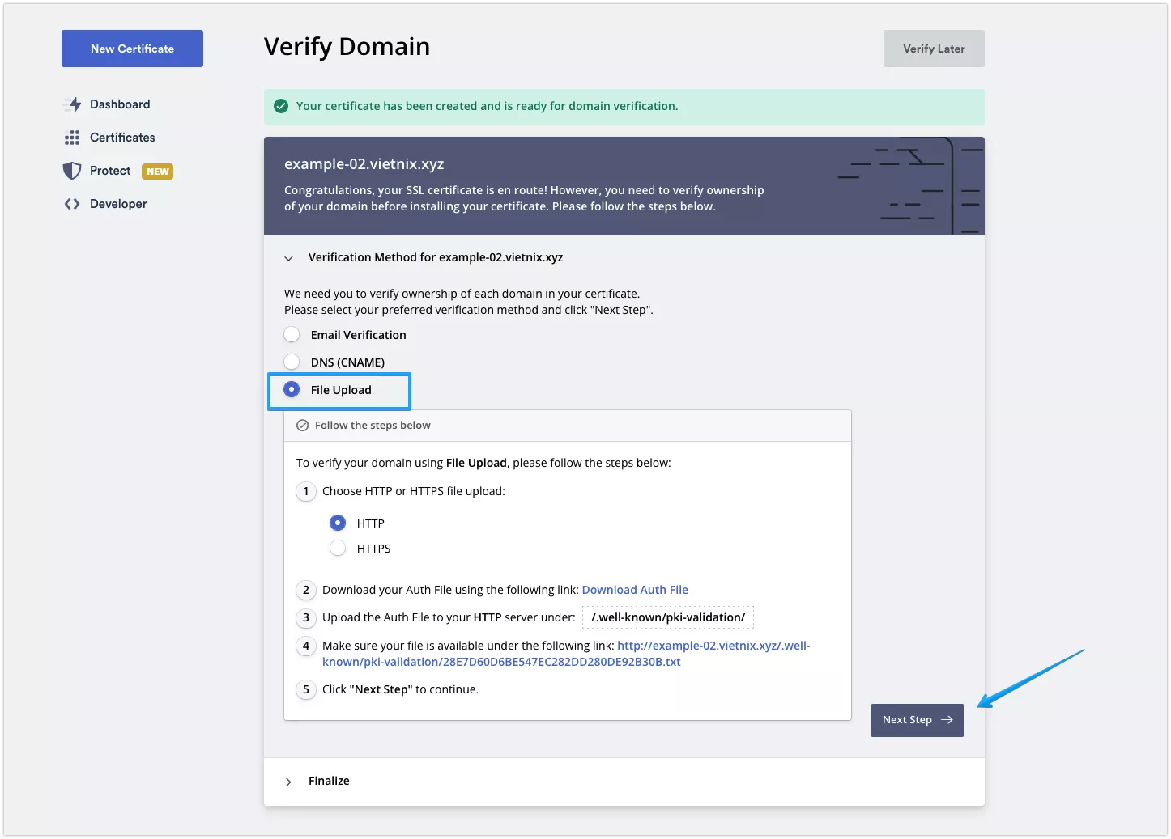Screen dimensions: 1171x839
Task: Click the checkmark icon beside Follow the steps below
Action: point(302,425)
